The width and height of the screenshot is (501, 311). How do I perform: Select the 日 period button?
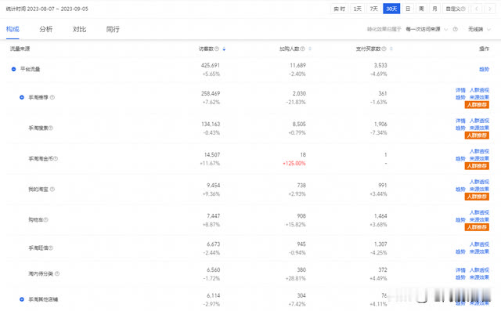[408, 9]
